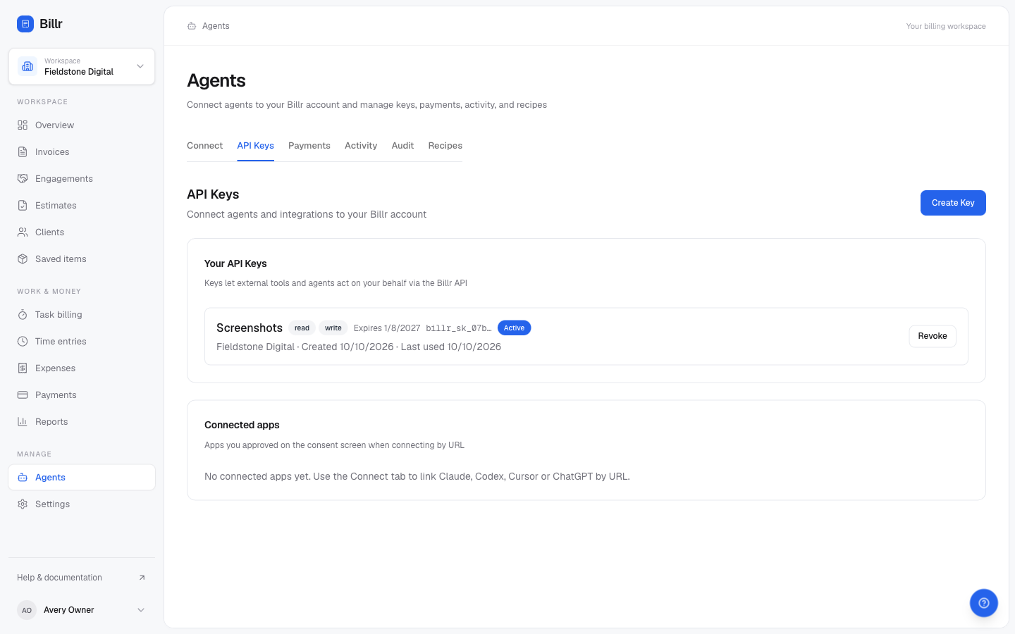Switch to the Connect tab
The image size is (1015, 634).
[x=204, y=146]
